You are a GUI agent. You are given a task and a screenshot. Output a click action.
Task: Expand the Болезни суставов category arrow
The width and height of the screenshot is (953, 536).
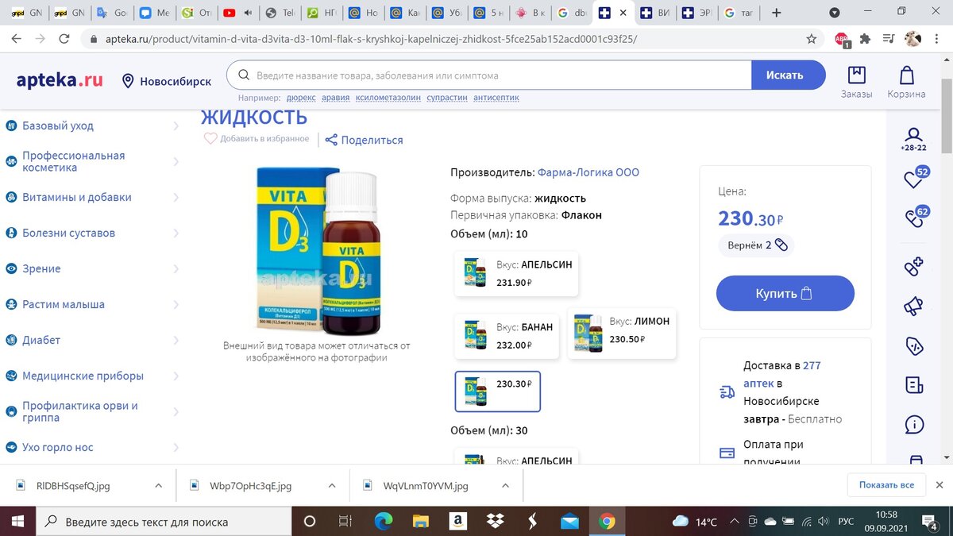[x=176, y=233]
